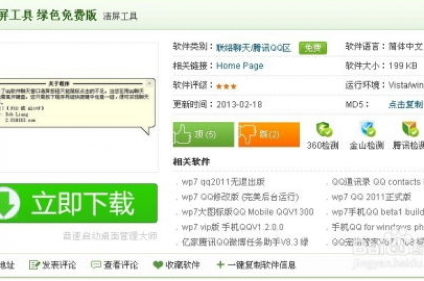Close the tooltip in the screenshot preview
Image resolution: width=424 pixels, height=281 pixels.
coord(149,83)
